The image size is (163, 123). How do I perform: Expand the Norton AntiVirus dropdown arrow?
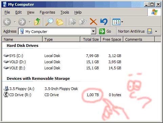156,31
